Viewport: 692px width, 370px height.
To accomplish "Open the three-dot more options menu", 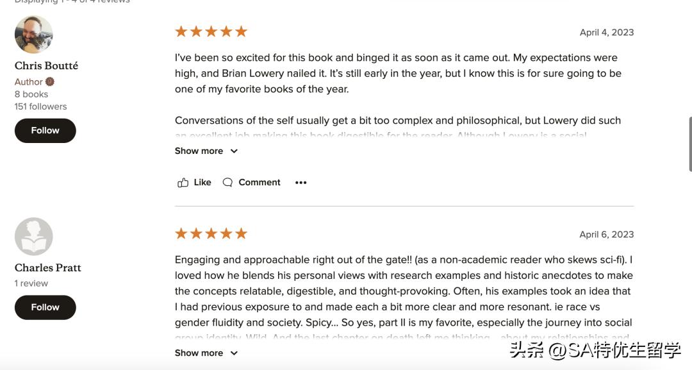I will (x=301, y=183).
